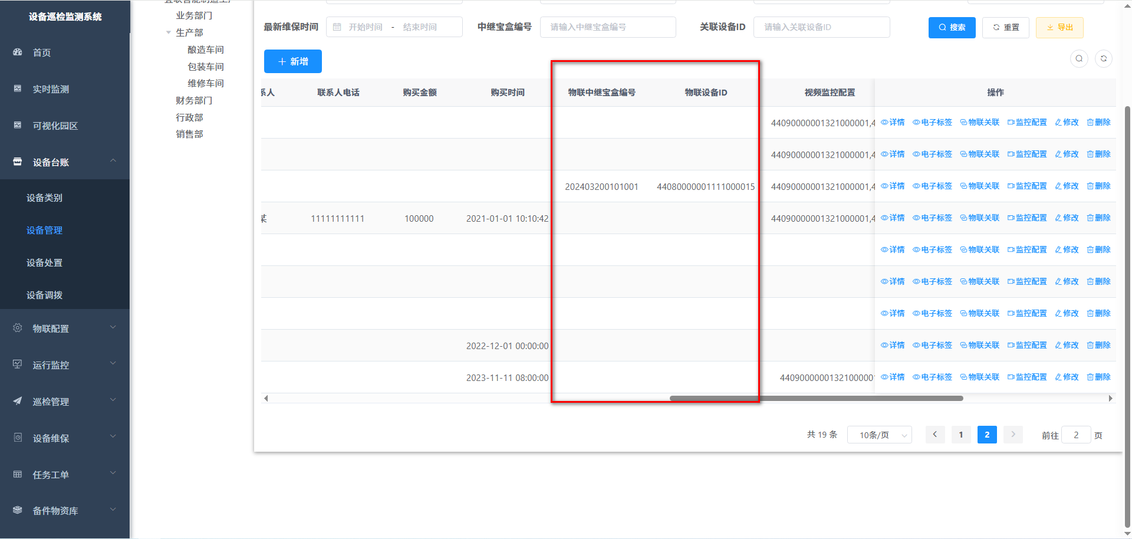
Task: Click 删除 in the last table row
Action: (1098, 377)
